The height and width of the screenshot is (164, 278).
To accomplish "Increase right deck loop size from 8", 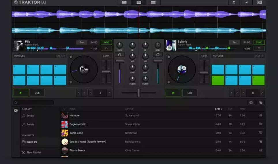I will 262,93.
